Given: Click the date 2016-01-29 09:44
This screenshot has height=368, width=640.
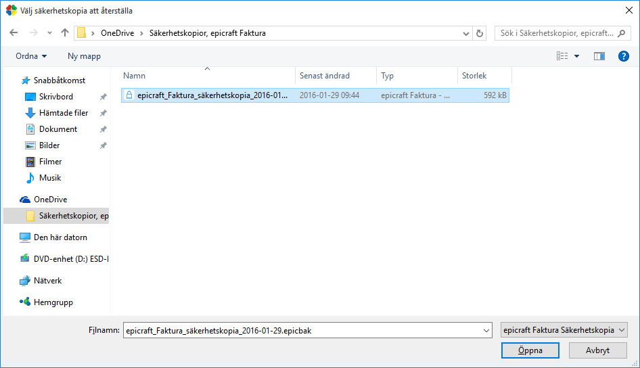Looking at the screenshot, I should pyautogui.click(x=329, y=95).
